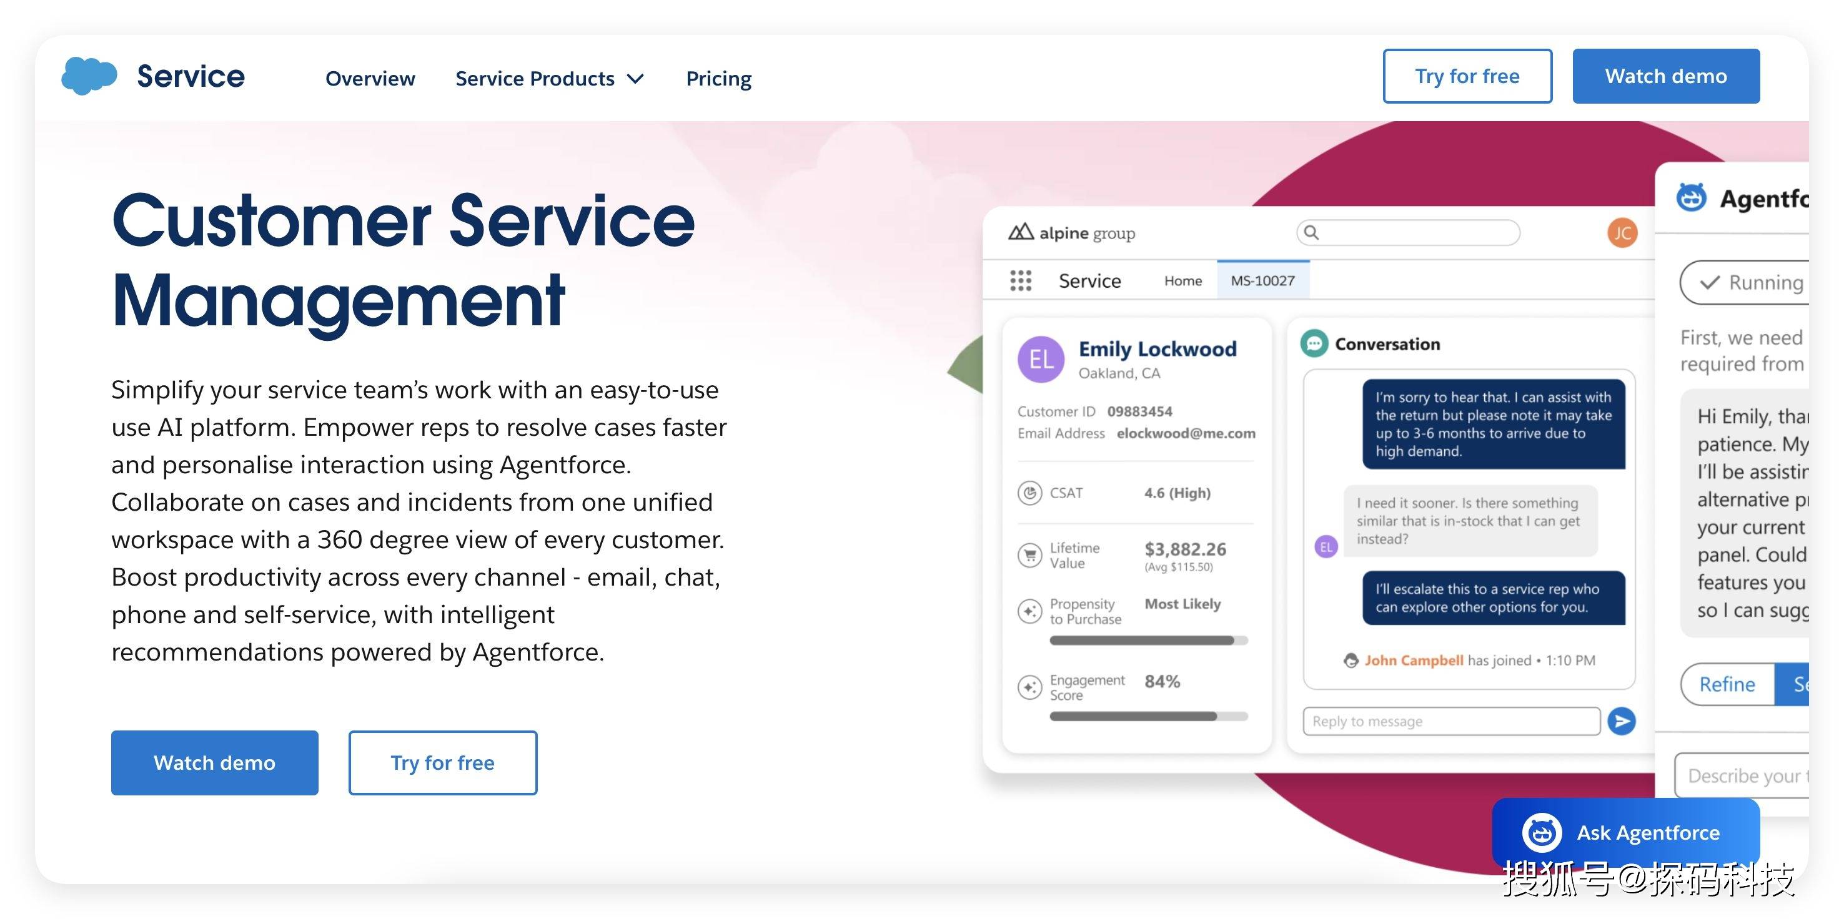Viewport: 1844px width, 919px height.
Task: Click the send message arrow button
Action: [x=1622, y=721]
